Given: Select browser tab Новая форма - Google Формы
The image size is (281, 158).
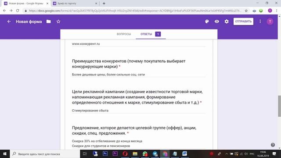Looking at the screenshot, I should [x=26, y=4].
